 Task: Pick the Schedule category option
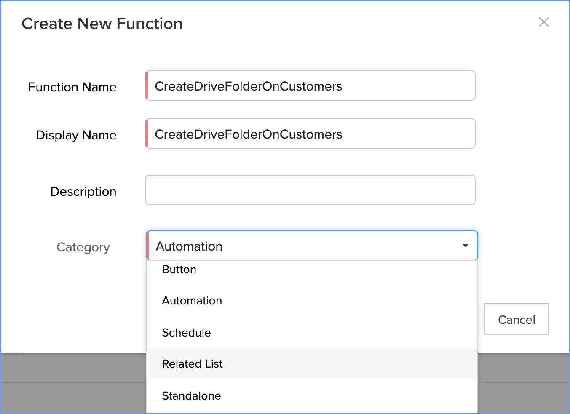[187, 333]
